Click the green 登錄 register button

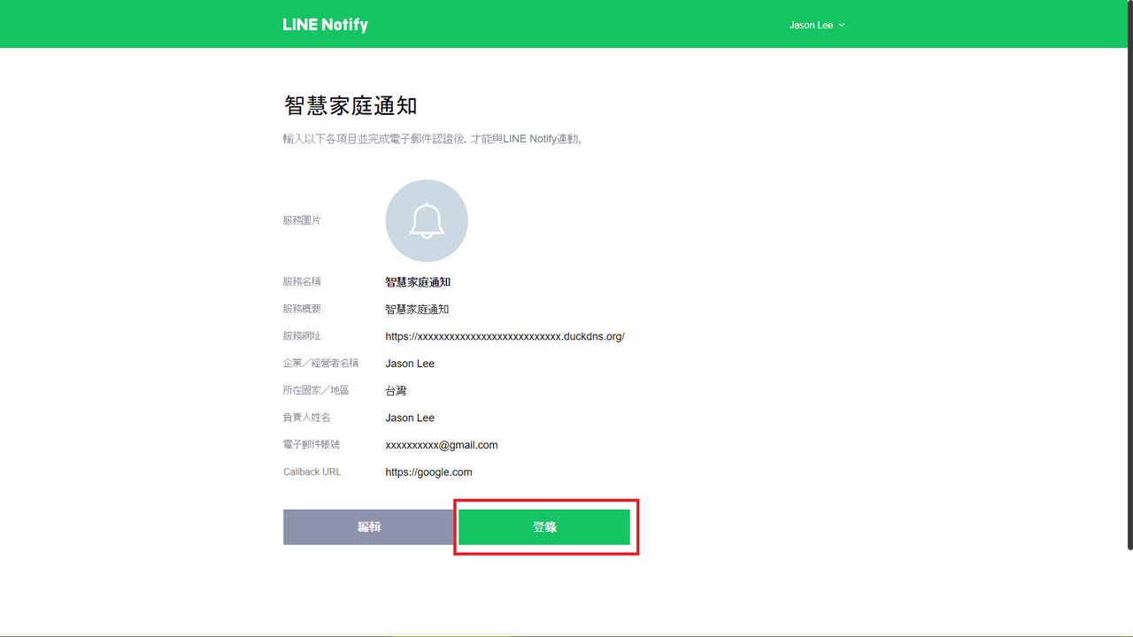(x=544, y=526)
